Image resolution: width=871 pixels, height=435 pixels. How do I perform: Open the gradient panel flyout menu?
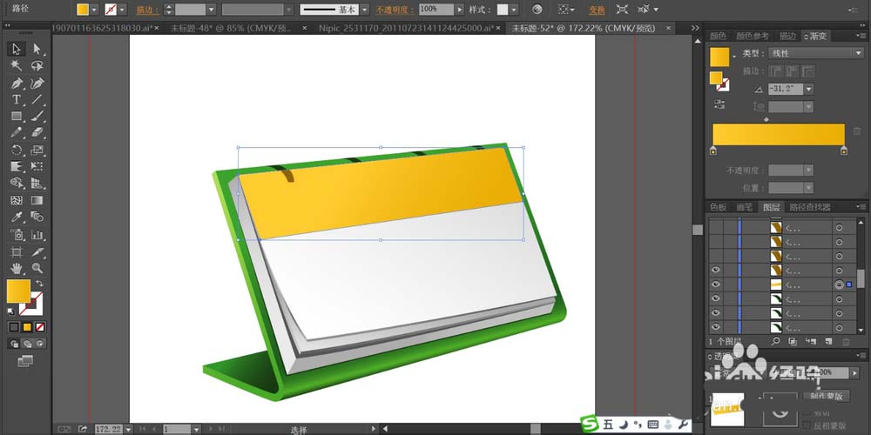(862, 36)
